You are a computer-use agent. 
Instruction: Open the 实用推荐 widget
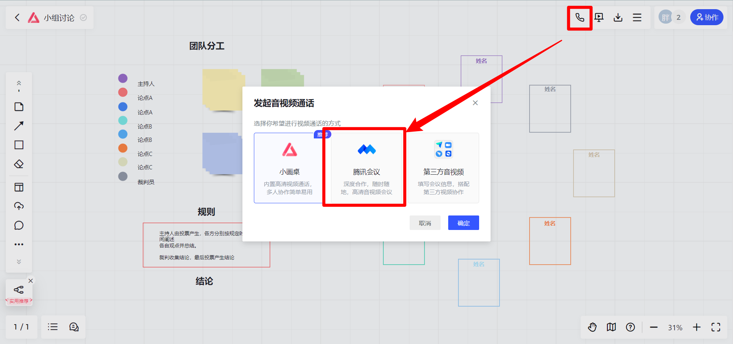(19, 293)
